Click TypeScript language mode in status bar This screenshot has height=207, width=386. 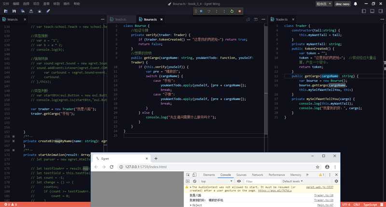(370, 205)
